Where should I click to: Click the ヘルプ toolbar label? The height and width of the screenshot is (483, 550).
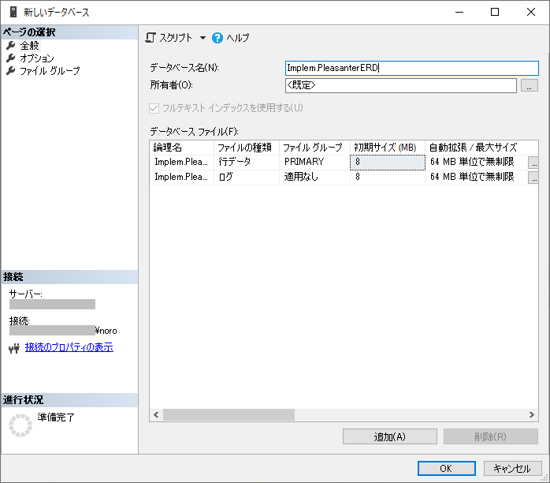(x=237, y=38)
